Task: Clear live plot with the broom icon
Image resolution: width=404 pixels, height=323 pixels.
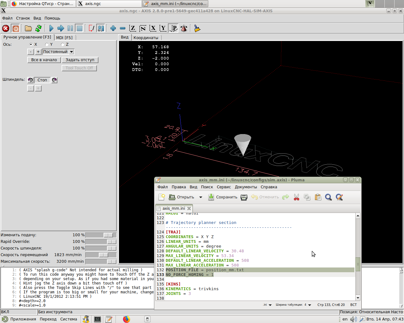Action: (197, 28)
